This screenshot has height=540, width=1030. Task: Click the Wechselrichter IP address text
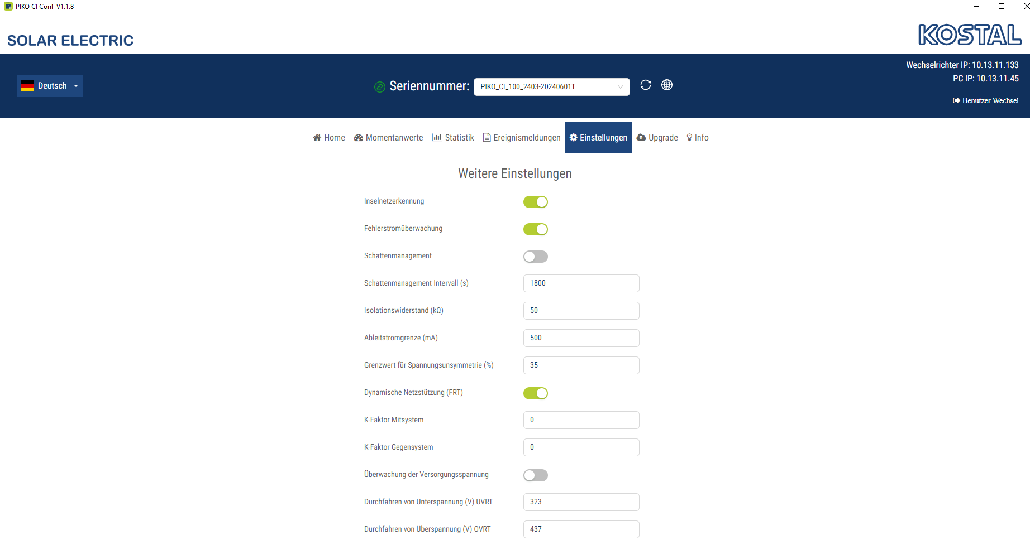[962, 65]
